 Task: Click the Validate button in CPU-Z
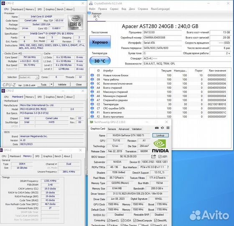point(62,85)
